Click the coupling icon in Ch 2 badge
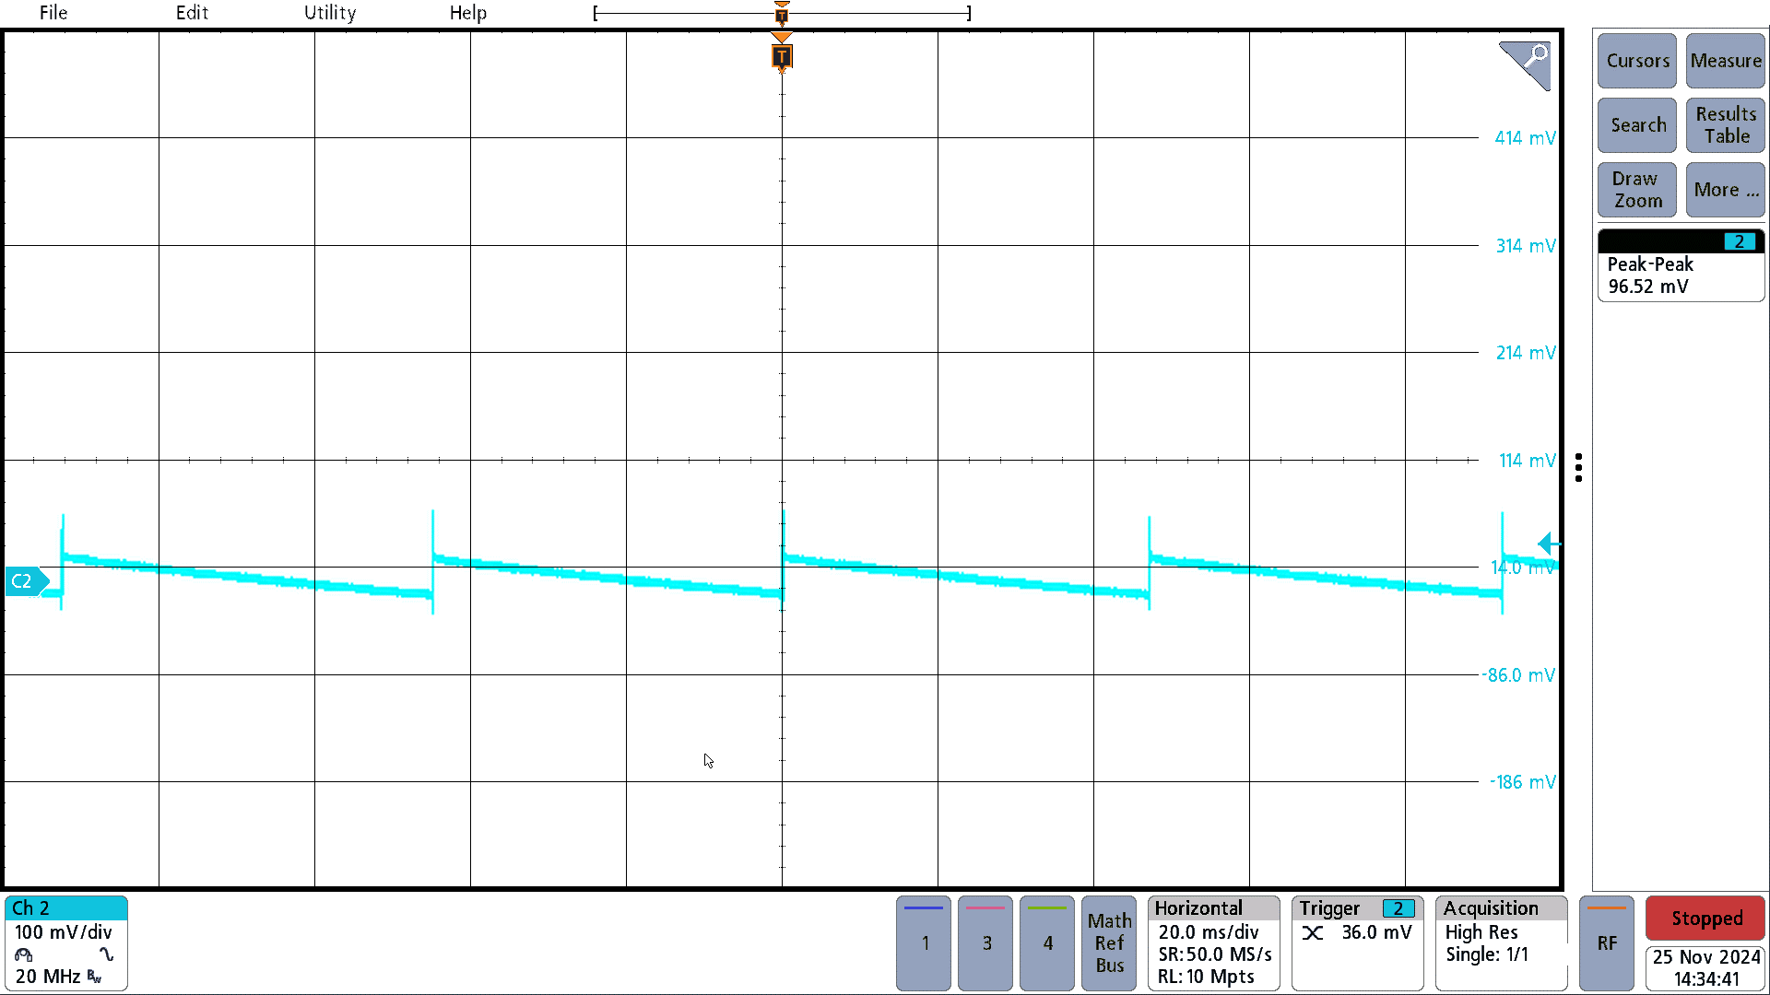1770x995 pixels. pos(106,954)
